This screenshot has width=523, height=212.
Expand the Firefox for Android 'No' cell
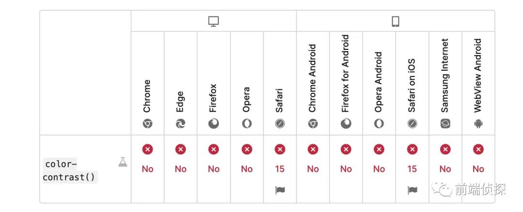click(346, 169)
